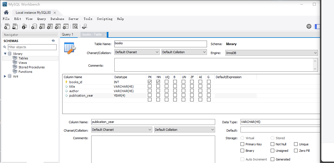Image resolution: width=334 pixels, height=163 pixels.
Task: Expand the sys schema tree
Action: tap(5, 76)
